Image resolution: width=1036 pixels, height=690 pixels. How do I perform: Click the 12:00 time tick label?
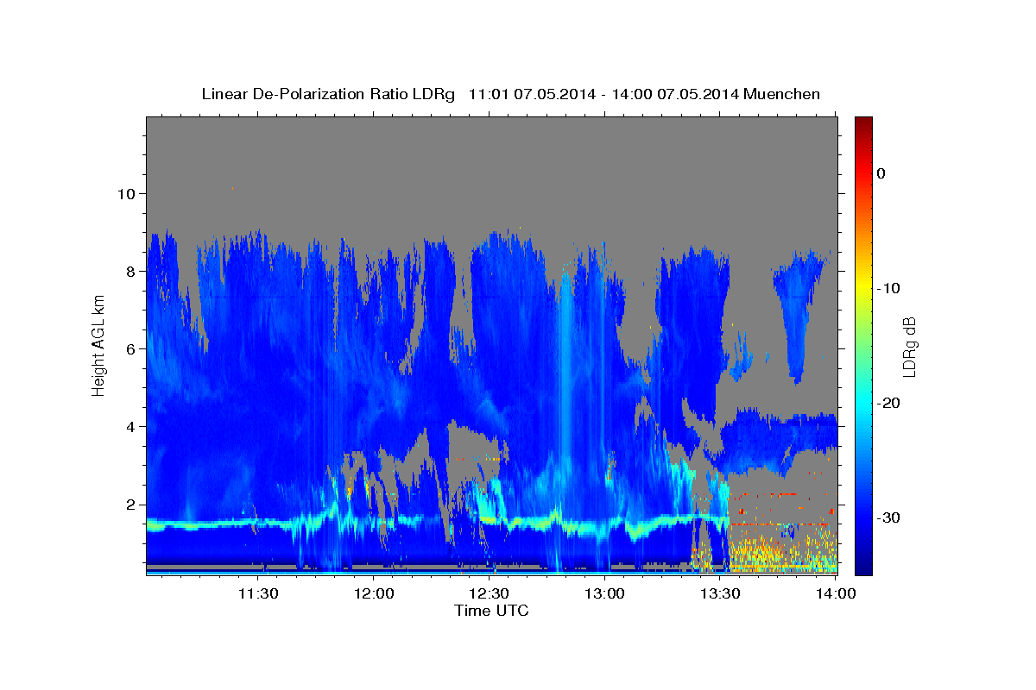(374, 593)
